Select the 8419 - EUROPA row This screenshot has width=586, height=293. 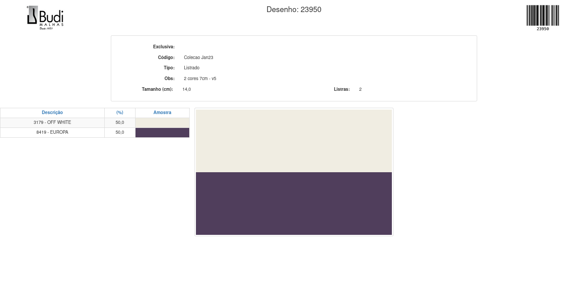[x=52, y=132]
